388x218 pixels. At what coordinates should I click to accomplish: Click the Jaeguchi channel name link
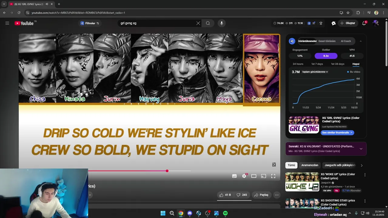coord(326,183)
